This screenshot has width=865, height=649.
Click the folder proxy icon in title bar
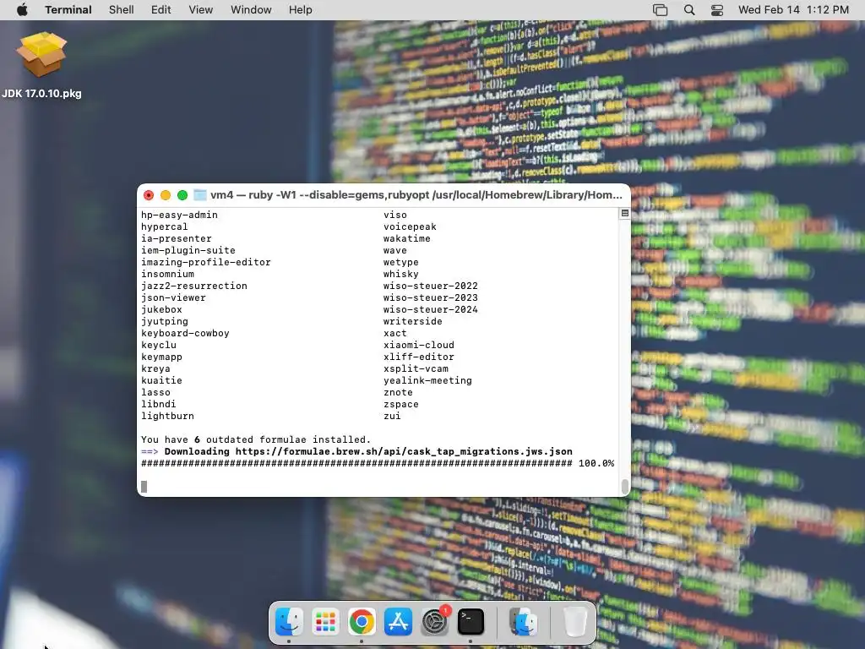(x=199, y=195)
